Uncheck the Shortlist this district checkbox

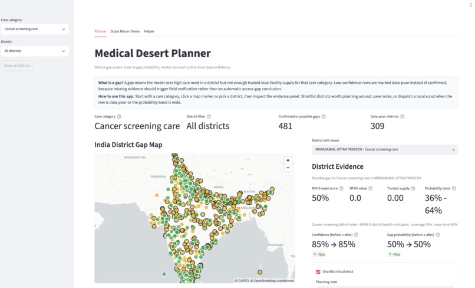coord(318,272)
